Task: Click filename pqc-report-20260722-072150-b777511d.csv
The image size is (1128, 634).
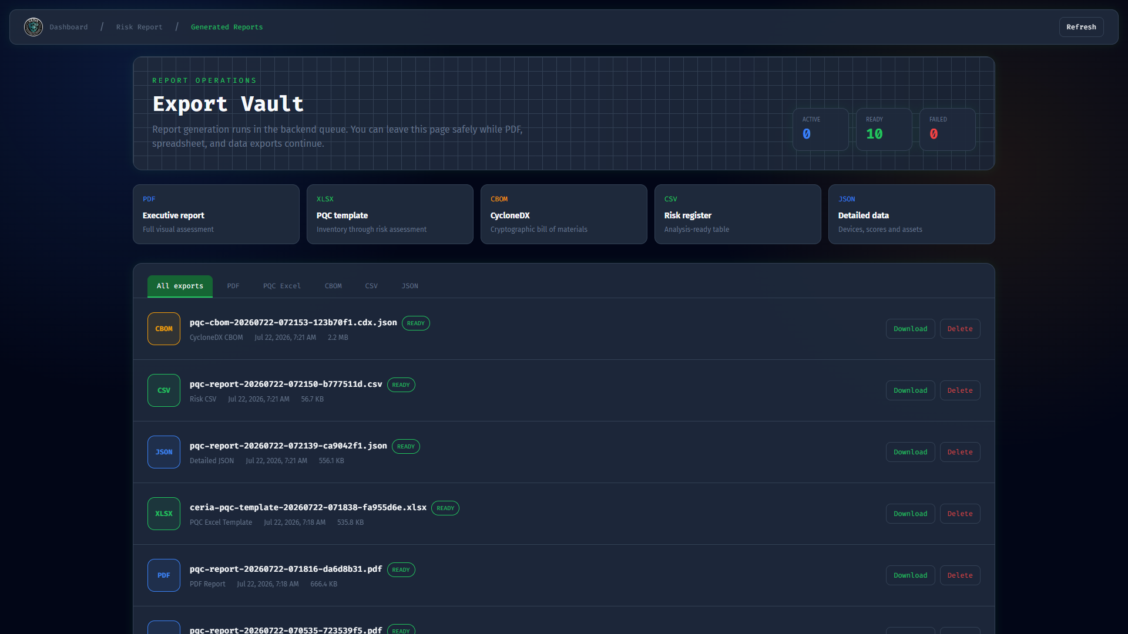Action: pyautogui.click(x=286, y=384)
